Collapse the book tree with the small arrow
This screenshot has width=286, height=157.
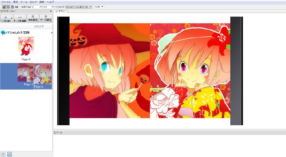(x=51, y=33)
